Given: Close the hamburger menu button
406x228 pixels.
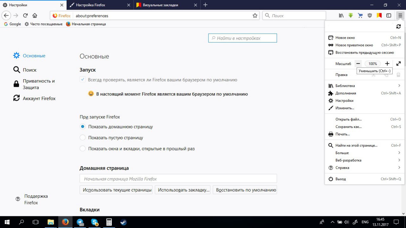Looking at the screenshot, I should click(400, 16).
